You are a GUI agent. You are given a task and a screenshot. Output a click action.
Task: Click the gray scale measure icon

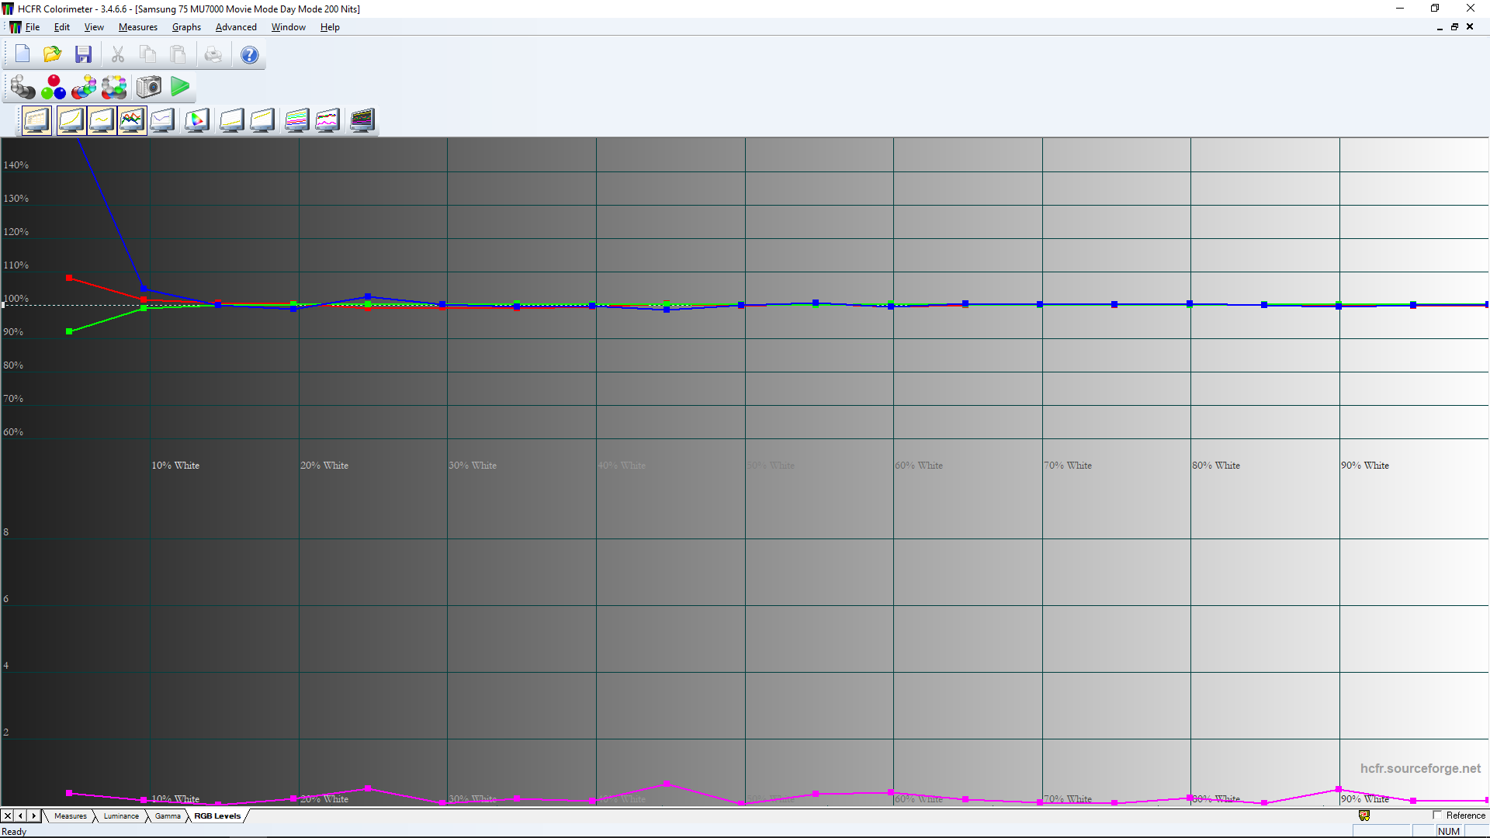(23, 87)
